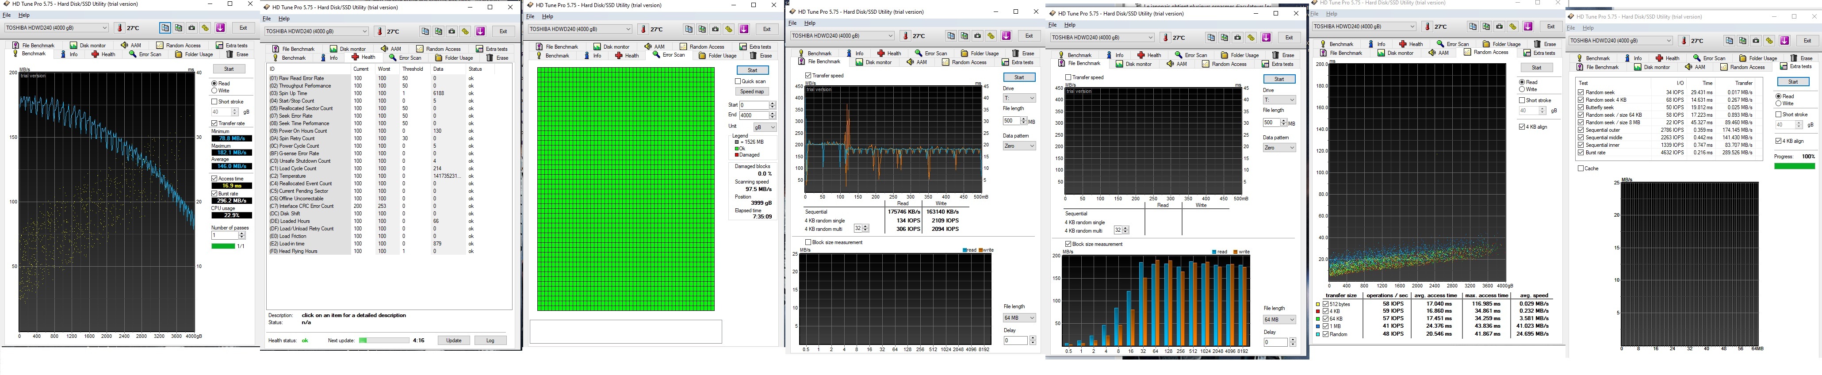Open the Help menu in the Error Scan window
The width and height of the screenshot is (1822, 375).
(547, 16)
